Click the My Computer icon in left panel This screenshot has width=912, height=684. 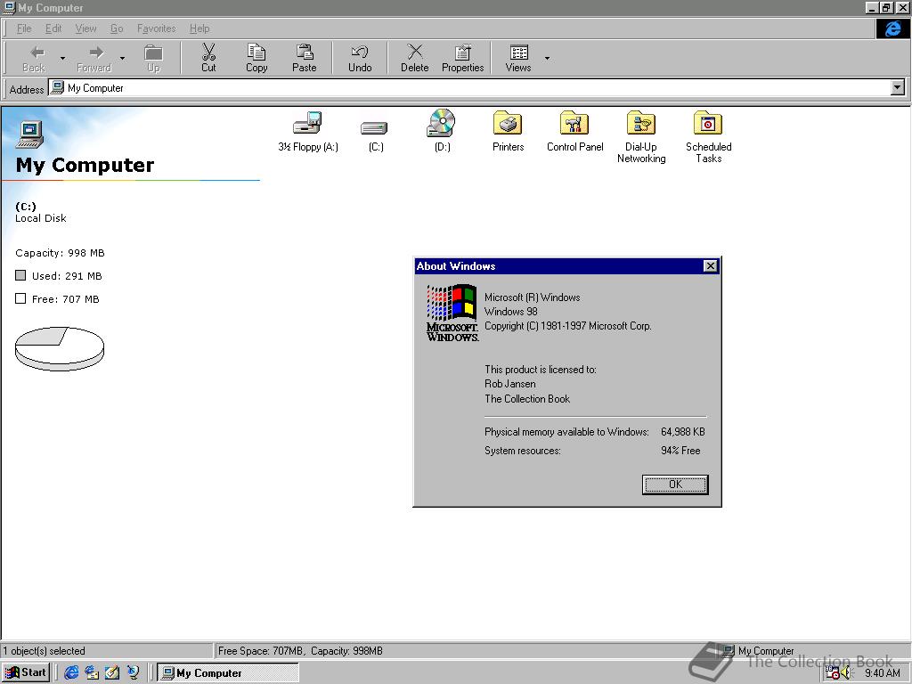30,134
